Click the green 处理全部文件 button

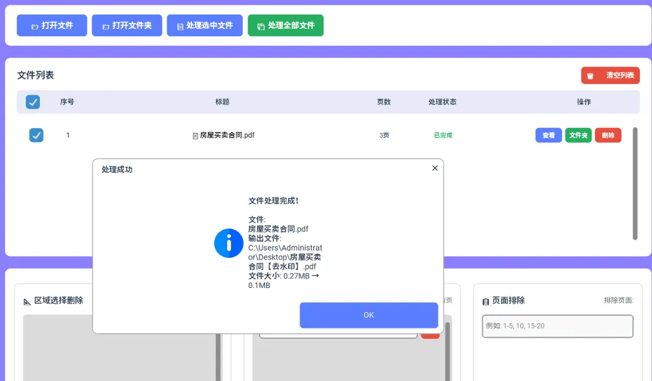[x=286, y=25]
